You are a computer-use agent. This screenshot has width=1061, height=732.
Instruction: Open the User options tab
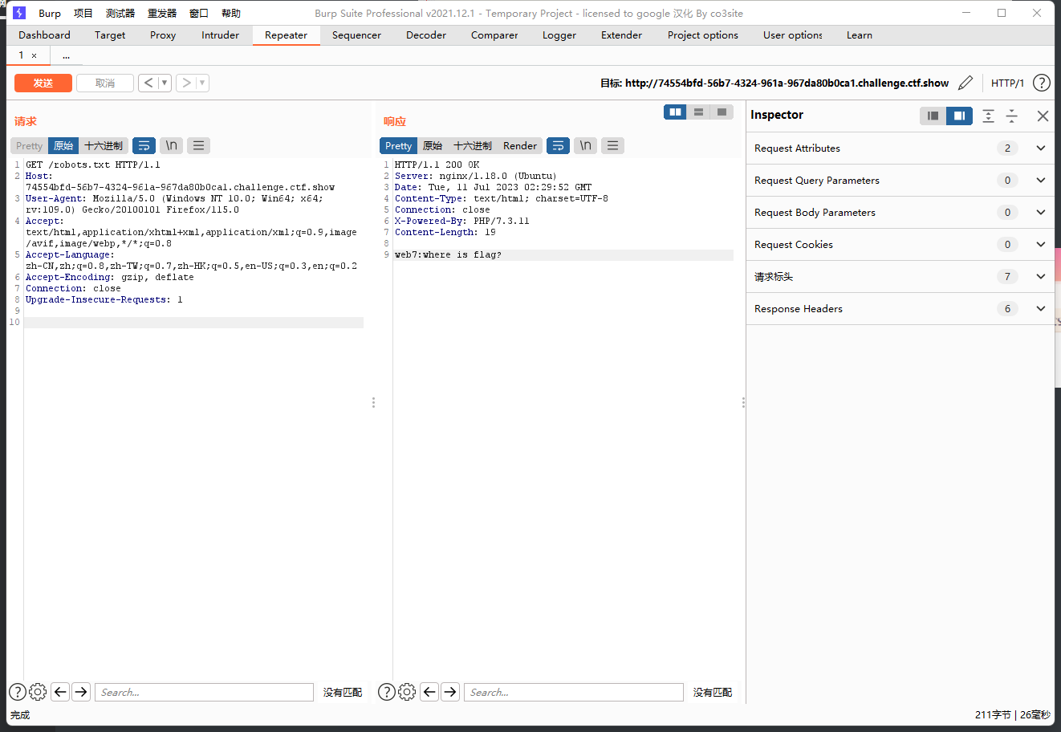[x=792, y=35]
